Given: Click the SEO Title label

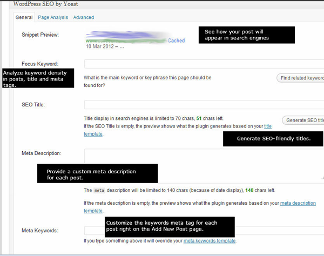Looking at the screenshot, I should [x=33, y=104].
